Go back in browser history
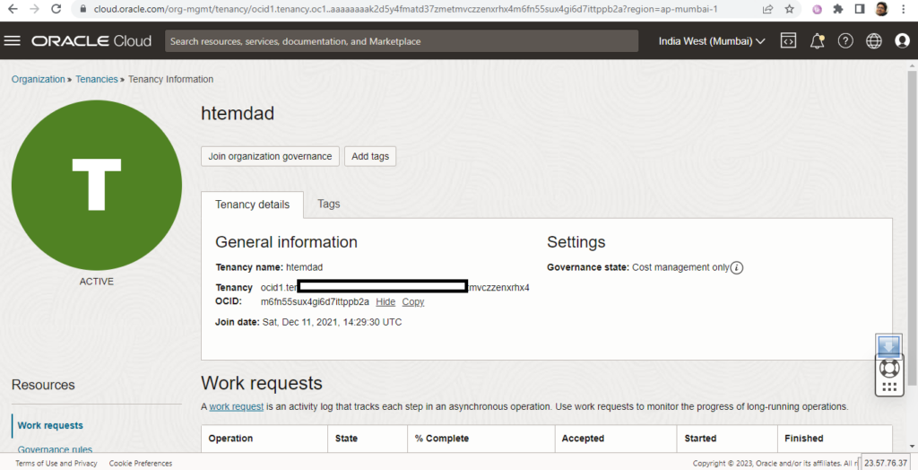918x470 pixels. pyautogui.click(x=13, y=9)
